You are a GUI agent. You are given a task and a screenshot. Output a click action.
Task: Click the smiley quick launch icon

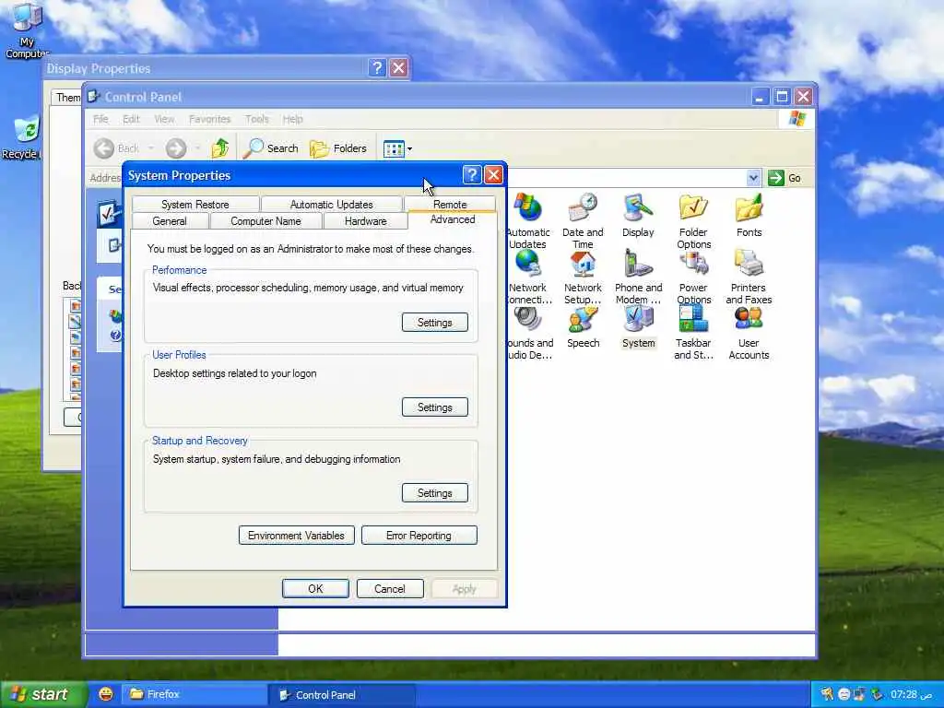click(x=105, y=694)
